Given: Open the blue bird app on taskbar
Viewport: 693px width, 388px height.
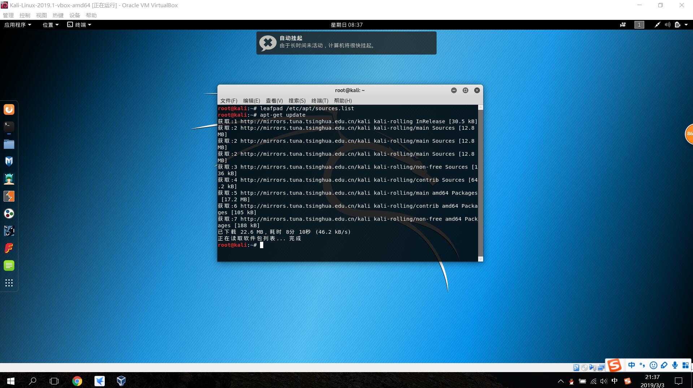Looking at the screenshot, I should pos(99,381).
